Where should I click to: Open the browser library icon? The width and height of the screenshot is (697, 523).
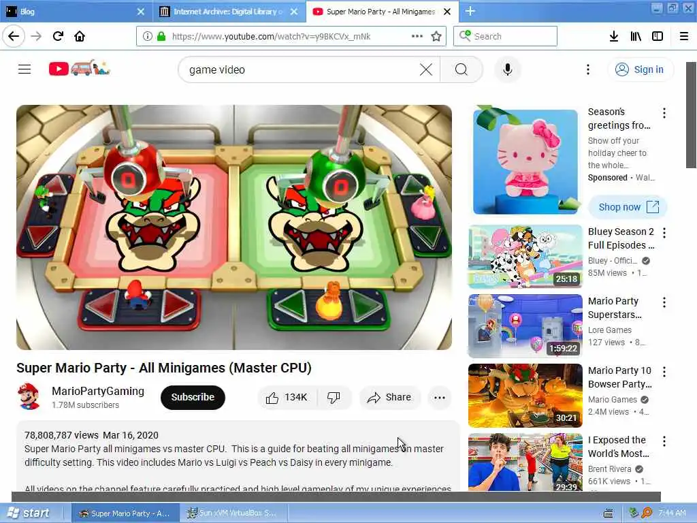click(x=636, y=37)
